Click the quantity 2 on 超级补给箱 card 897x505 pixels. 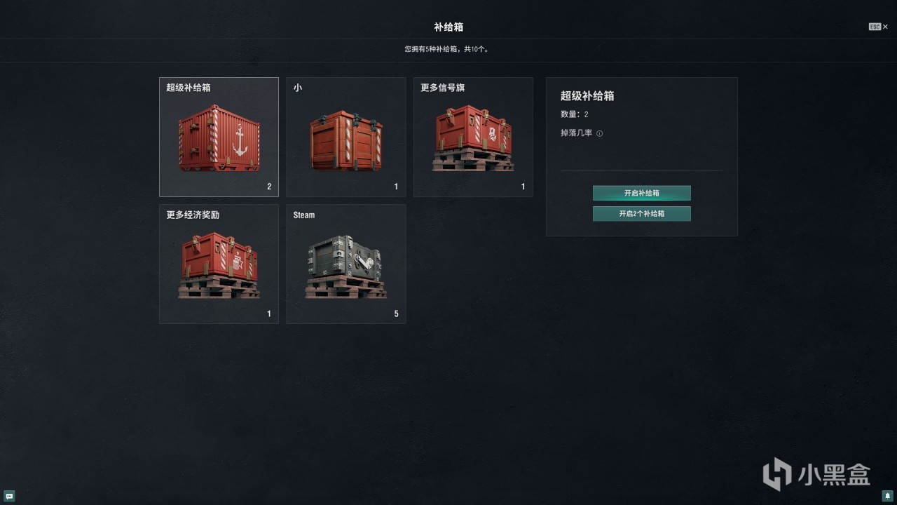tap(269, 187)
